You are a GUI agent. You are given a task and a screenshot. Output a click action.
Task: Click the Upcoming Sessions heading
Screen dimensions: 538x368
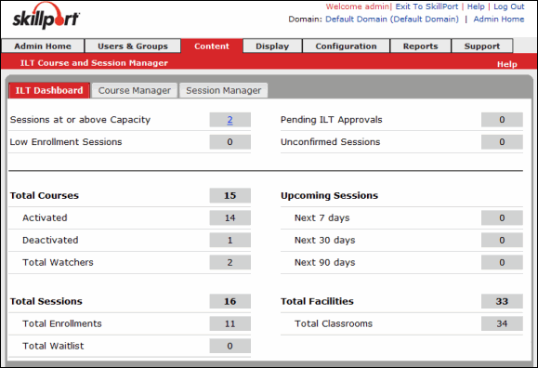[329, 195]
